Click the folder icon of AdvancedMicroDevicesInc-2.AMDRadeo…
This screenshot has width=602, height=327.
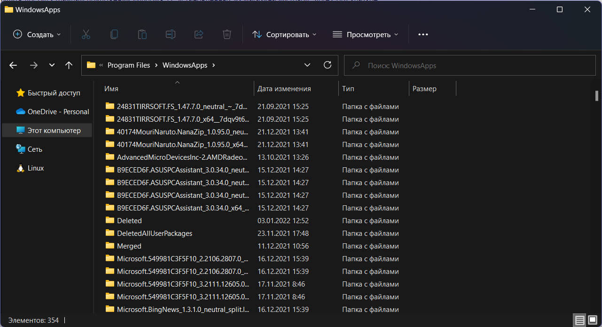coord(110,156)
